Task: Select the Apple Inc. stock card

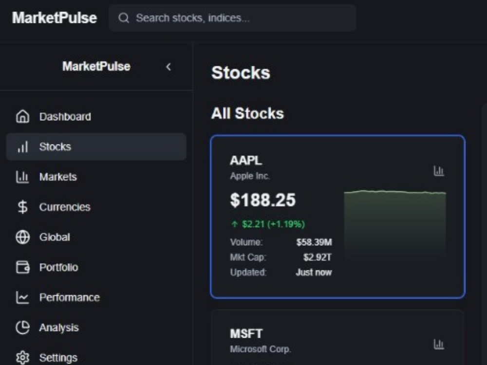Action: coord(337,217)
